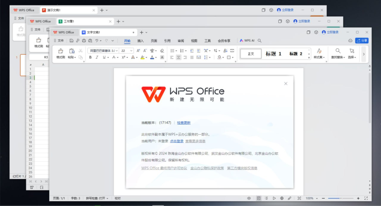The image size is (381, 206).
Task: Expand the line spacing dropdown arrow
Action: 210,58
